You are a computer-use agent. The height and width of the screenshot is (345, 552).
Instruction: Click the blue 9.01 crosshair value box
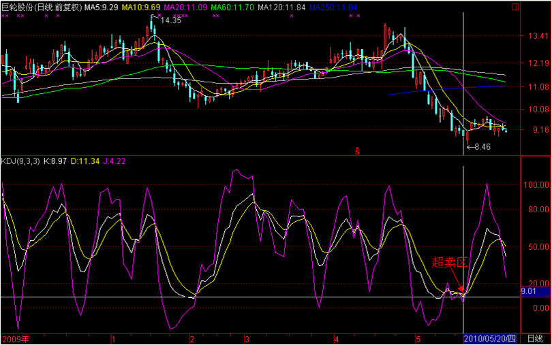[535, 291]
